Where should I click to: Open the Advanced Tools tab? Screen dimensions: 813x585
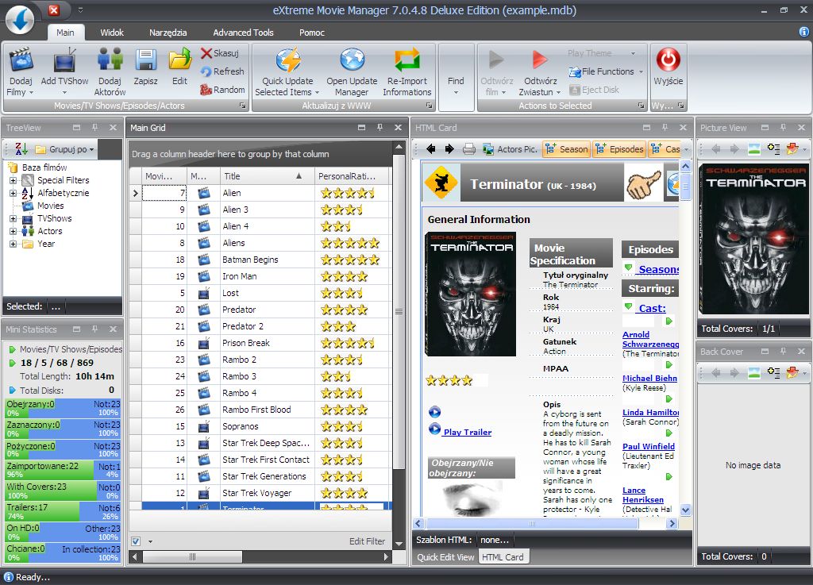(x=243, y=32)
